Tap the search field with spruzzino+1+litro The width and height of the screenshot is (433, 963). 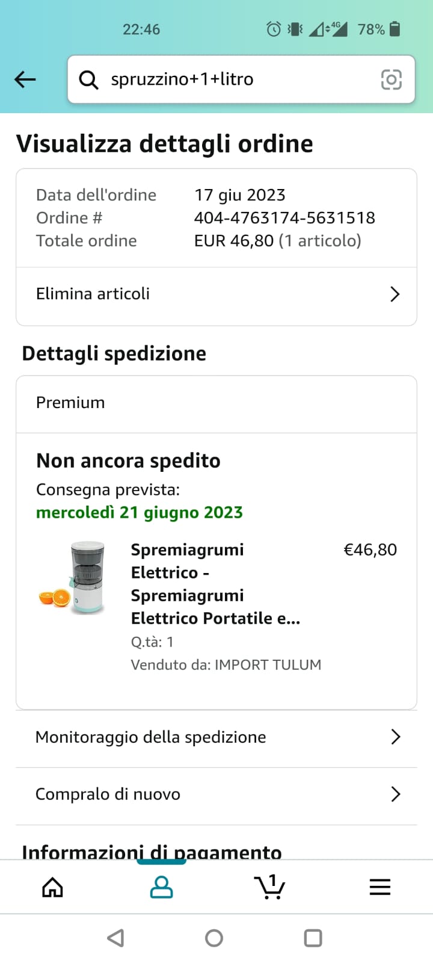point(235,79)
